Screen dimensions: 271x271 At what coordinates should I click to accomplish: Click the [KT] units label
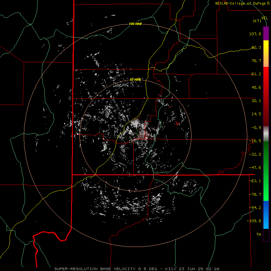pos(257,21)
